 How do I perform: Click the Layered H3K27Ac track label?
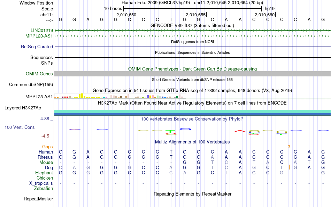coord(23,108)
